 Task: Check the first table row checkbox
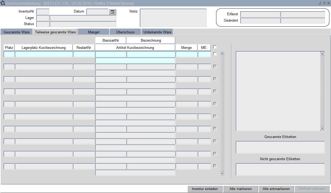pos(215,54)
